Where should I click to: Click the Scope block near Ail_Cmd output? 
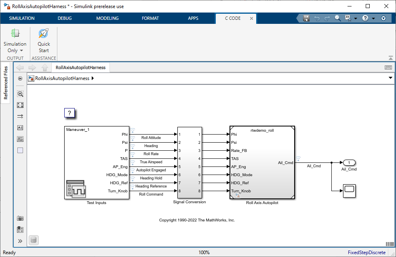349,191
